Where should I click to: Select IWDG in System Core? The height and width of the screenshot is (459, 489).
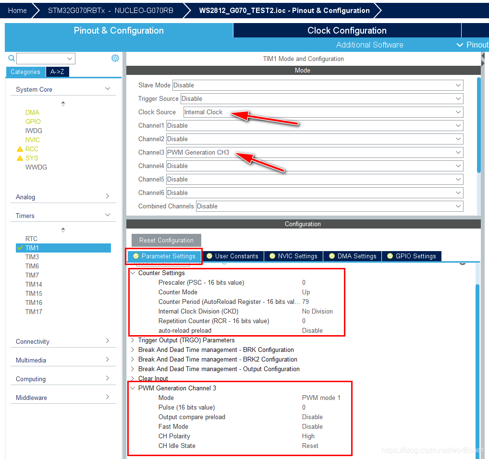tap(34, 131)
